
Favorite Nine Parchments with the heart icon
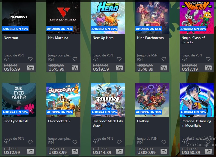coord(164,59)
